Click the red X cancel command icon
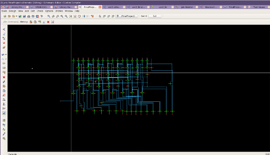The width and height of the screenshot is (270, 155). tap(48, 22)
